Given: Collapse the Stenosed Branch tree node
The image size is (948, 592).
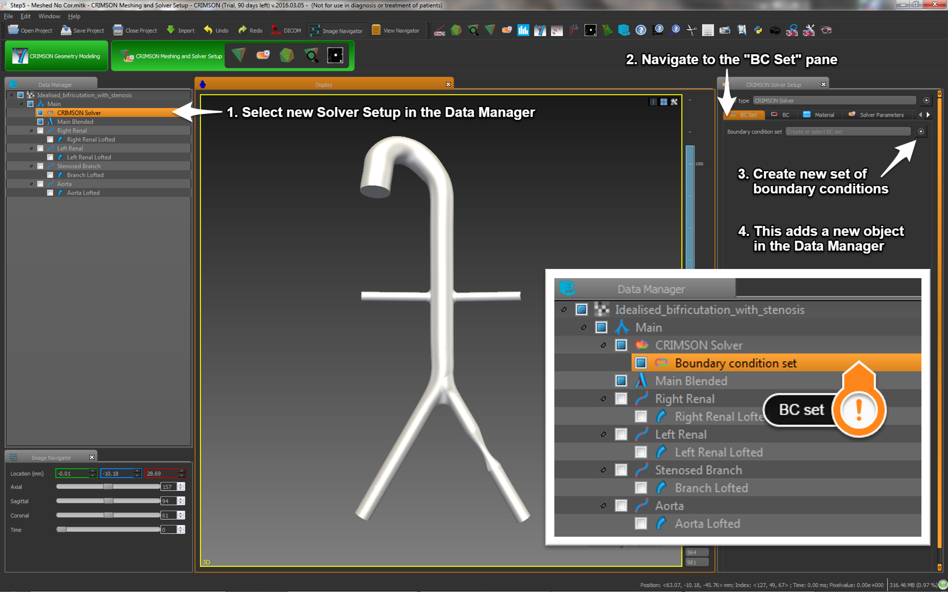Looking at the screenshot, I should pyautogui.click(x=31, y=166).
